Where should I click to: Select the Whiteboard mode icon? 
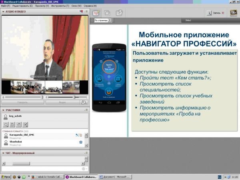pyautogui.click(x=97, y=13)
